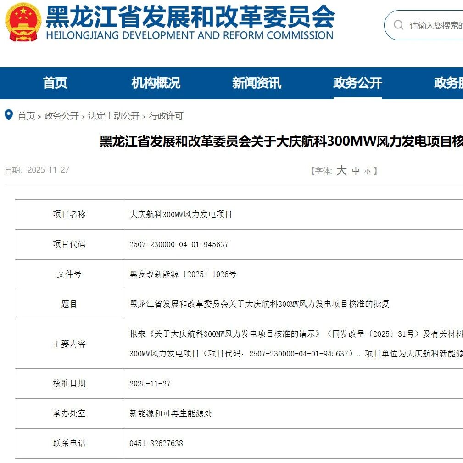
Task: Click the English title HEILONGJIANG DEVELOPMENT AND REFORM COMMISSION
Action: [190, 35]
